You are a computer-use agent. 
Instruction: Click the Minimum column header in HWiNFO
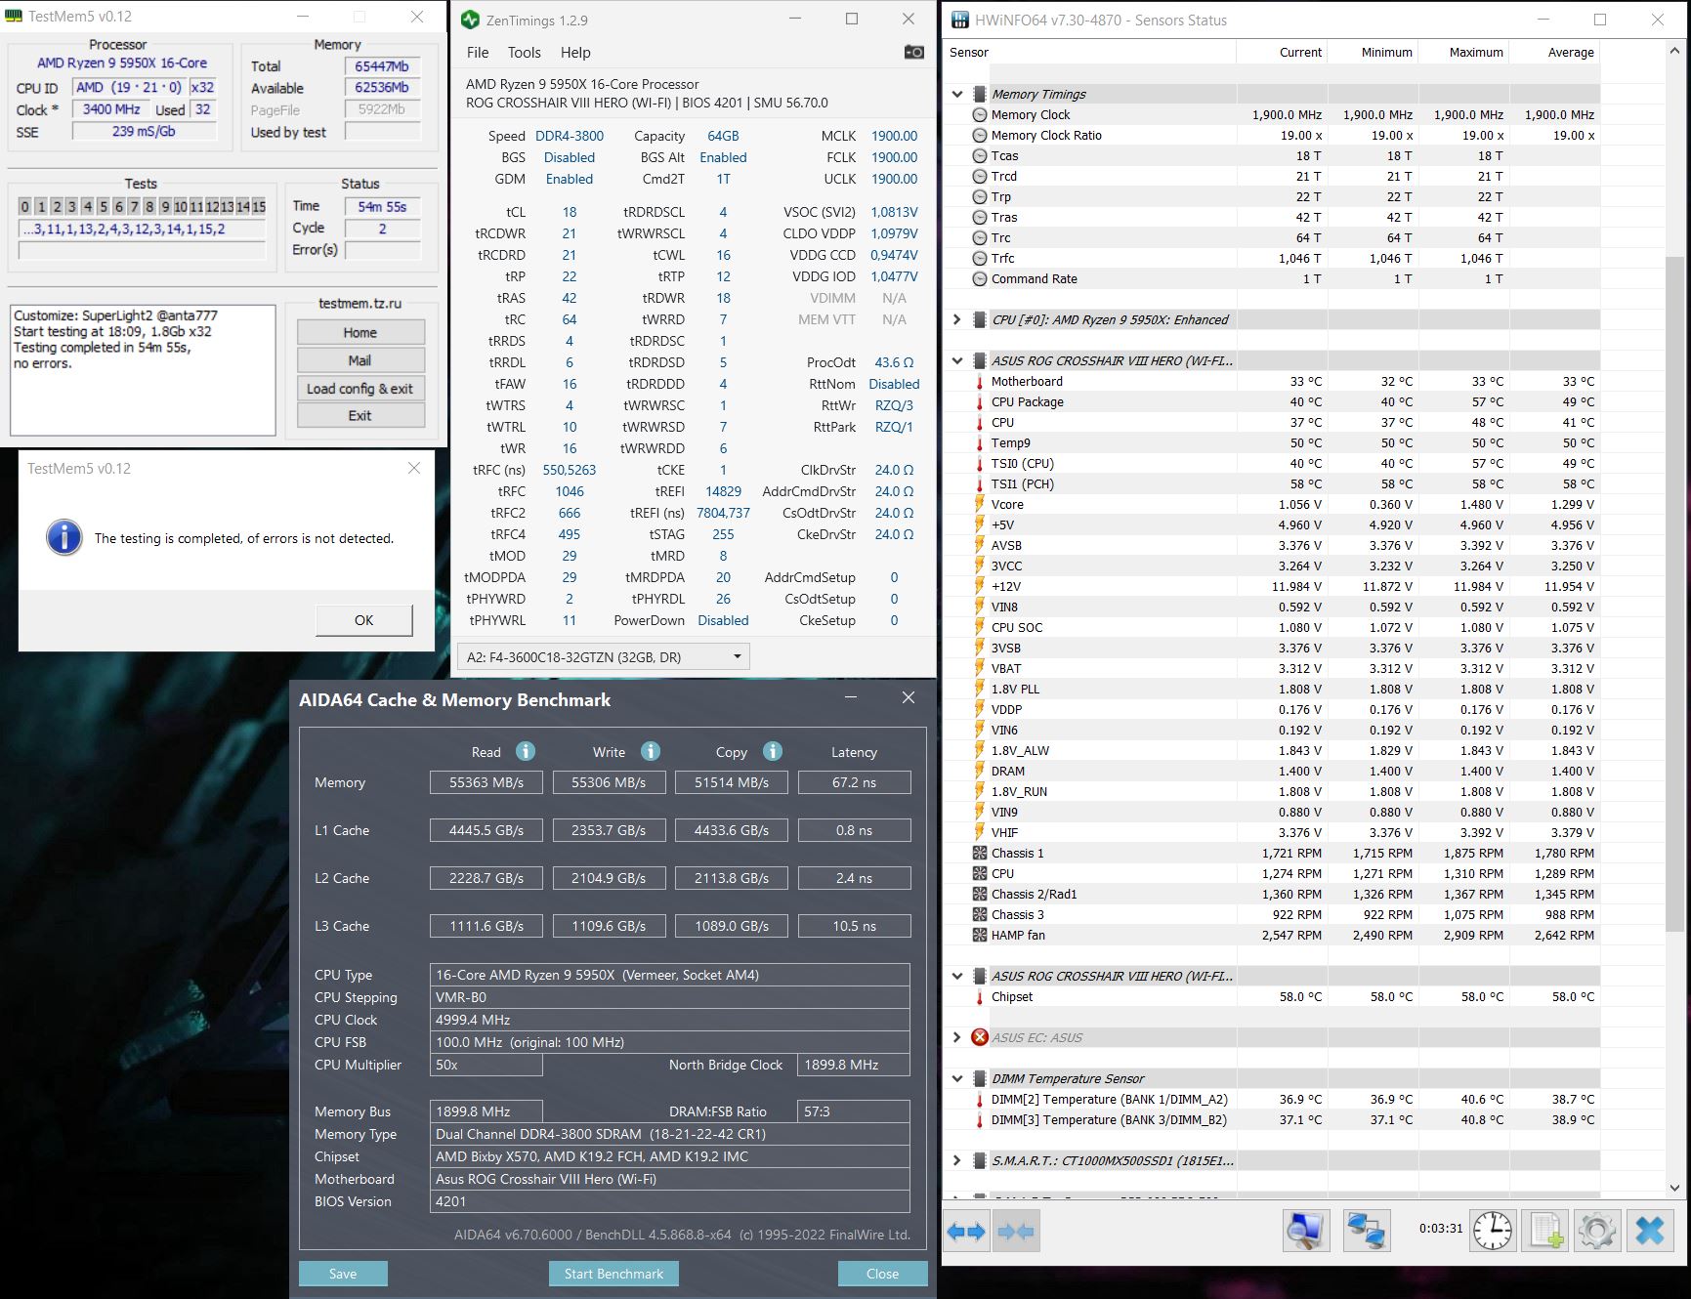click(1373, 52)
